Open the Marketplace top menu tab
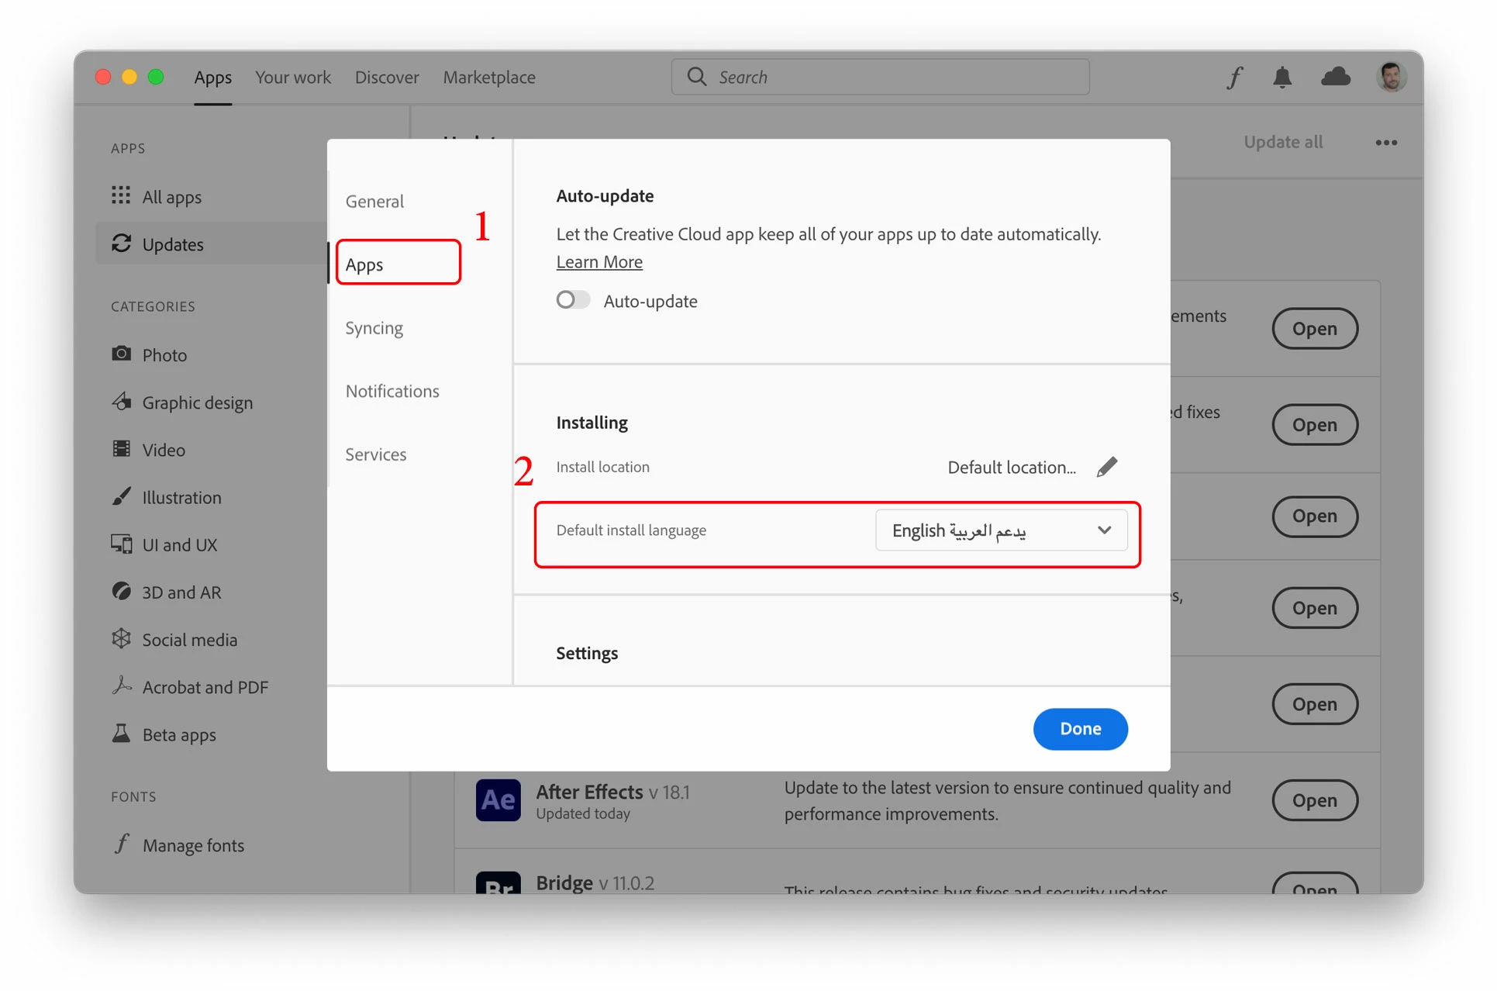 489,78
